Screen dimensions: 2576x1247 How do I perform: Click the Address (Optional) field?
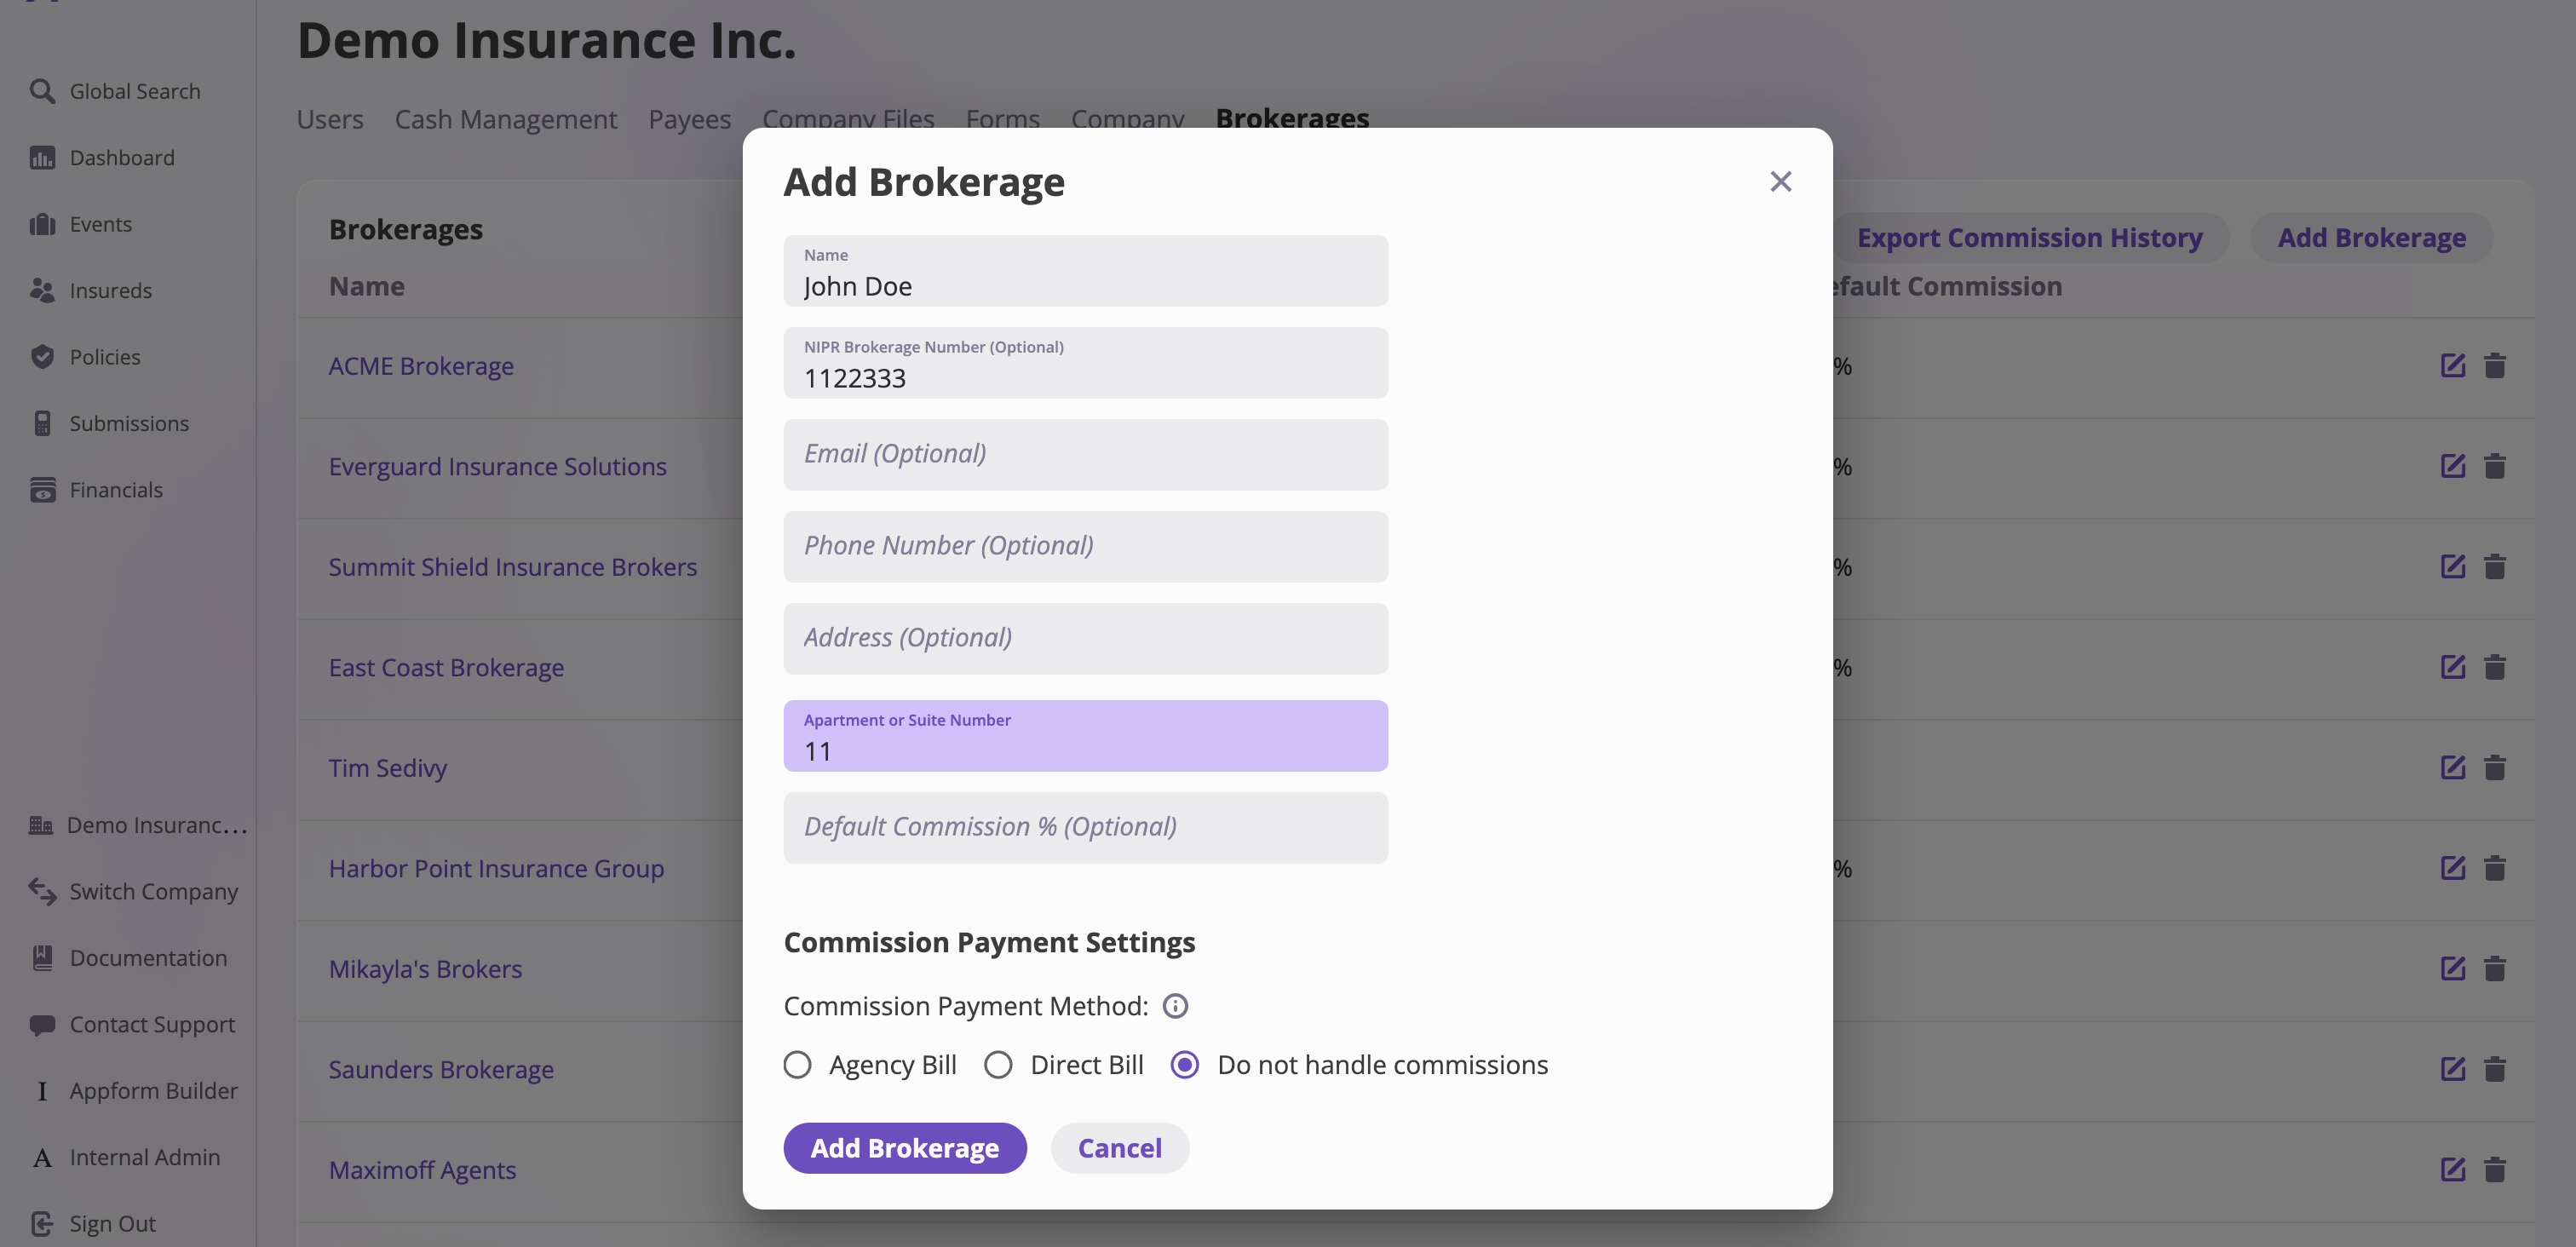1085,639
